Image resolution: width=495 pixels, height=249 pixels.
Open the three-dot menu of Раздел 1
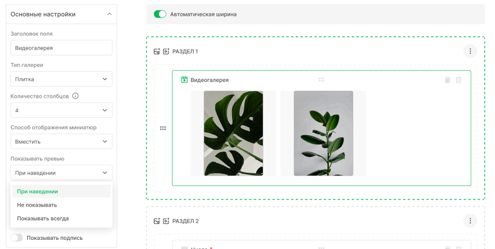pyautogui.click(x=470, y=51)
